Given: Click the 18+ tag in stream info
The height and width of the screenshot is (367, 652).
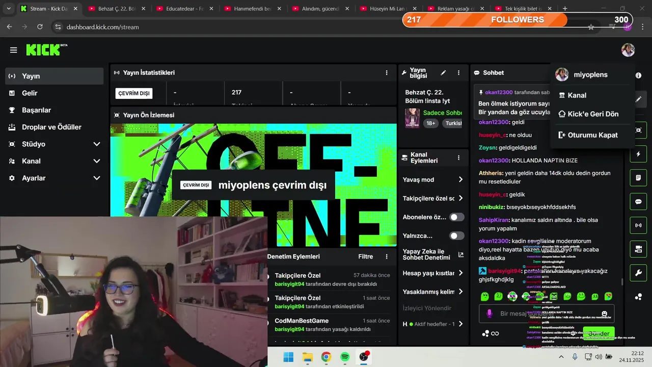Looking at the screenshot, I should [x=430, y=123].
